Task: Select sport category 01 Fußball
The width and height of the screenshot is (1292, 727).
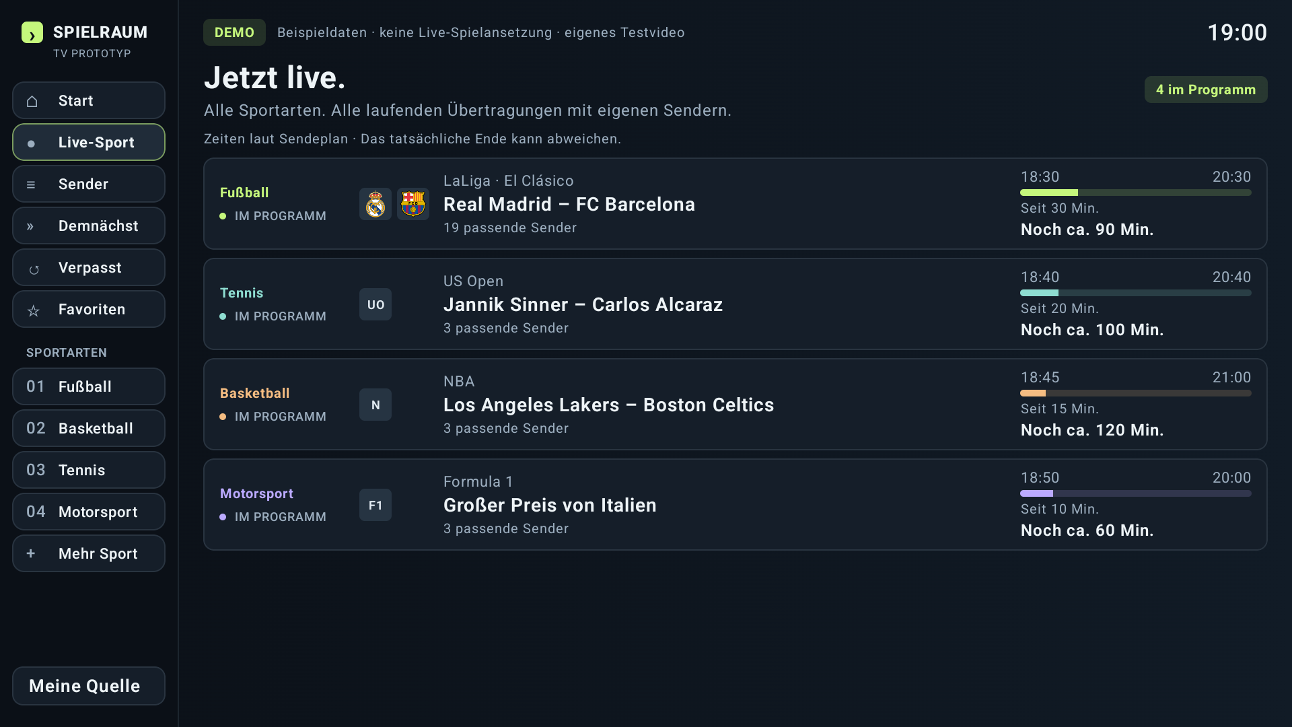Action: (x=89, y=386)
